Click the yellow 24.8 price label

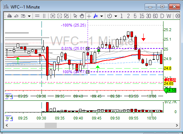click(x=167, y=68)
